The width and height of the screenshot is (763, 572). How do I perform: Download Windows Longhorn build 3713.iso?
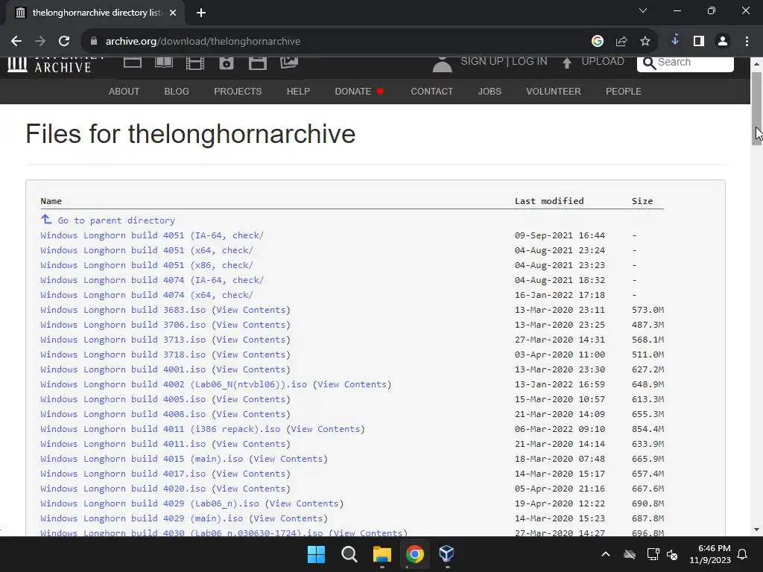pos(123,340)
